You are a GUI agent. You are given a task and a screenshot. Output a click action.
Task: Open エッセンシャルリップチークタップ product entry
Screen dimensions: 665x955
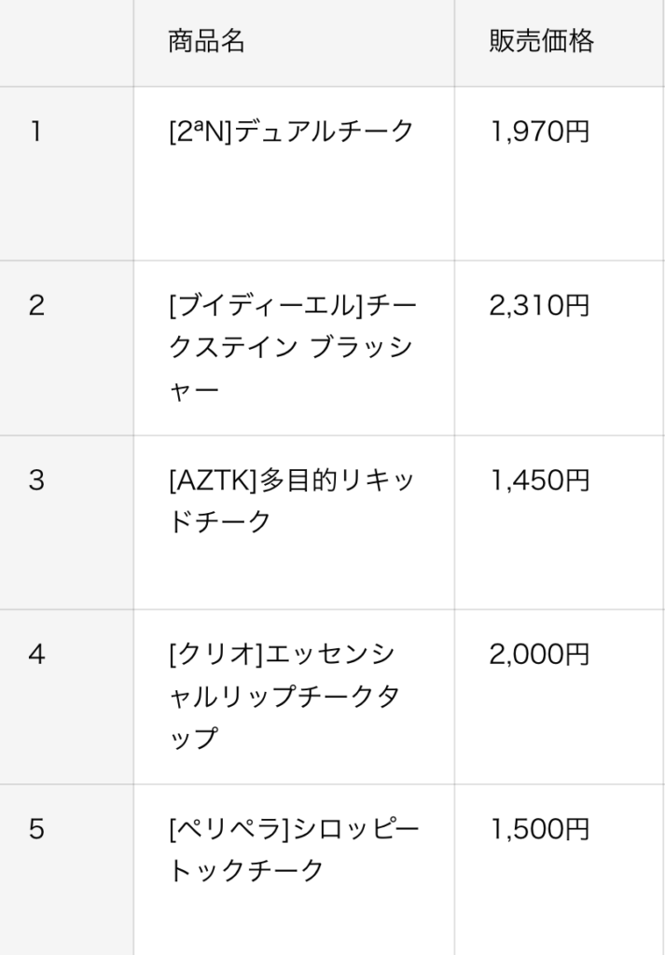pos(292,696)
